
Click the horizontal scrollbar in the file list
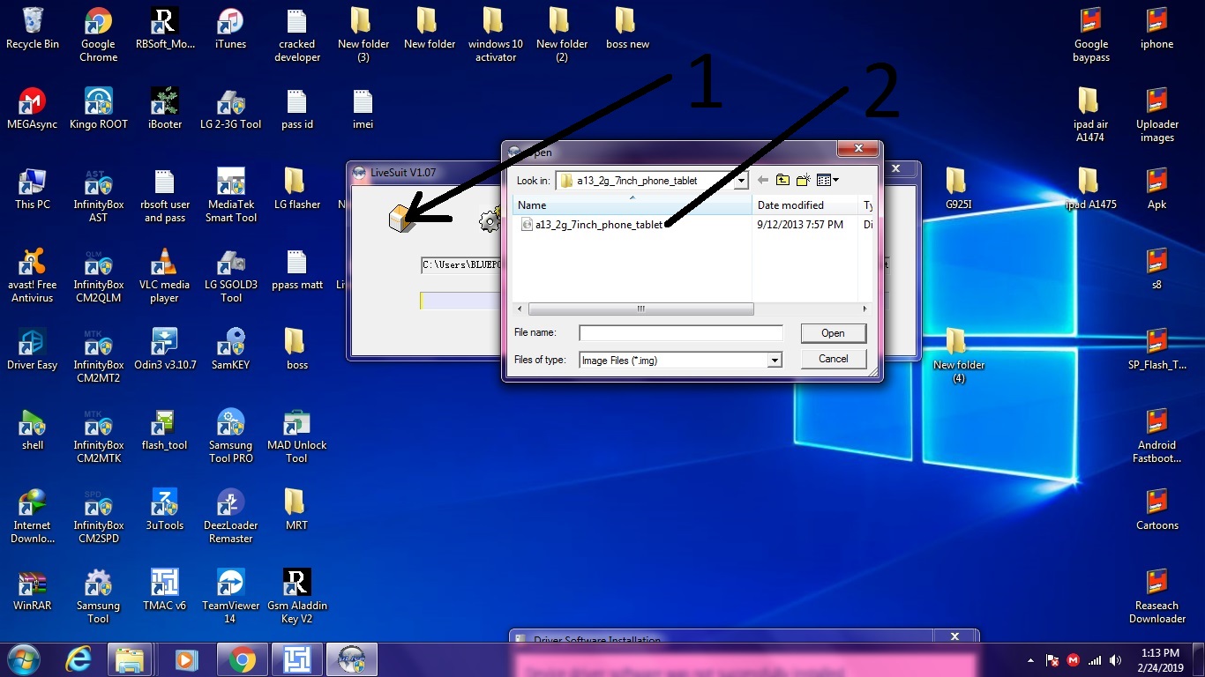(x=640, y=309)
